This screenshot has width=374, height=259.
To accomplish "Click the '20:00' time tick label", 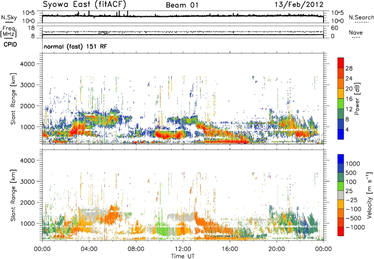I will pyautogui.click(x=276, y=249).
